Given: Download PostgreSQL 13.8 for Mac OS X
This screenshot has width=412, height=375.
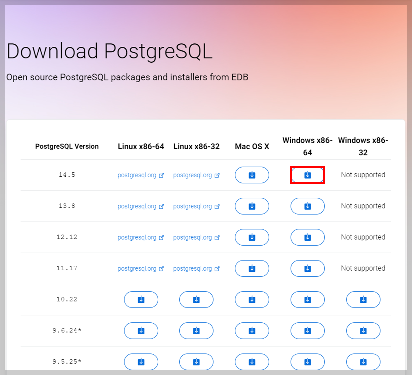Looking at the screenshot, I should click(252, 206).
